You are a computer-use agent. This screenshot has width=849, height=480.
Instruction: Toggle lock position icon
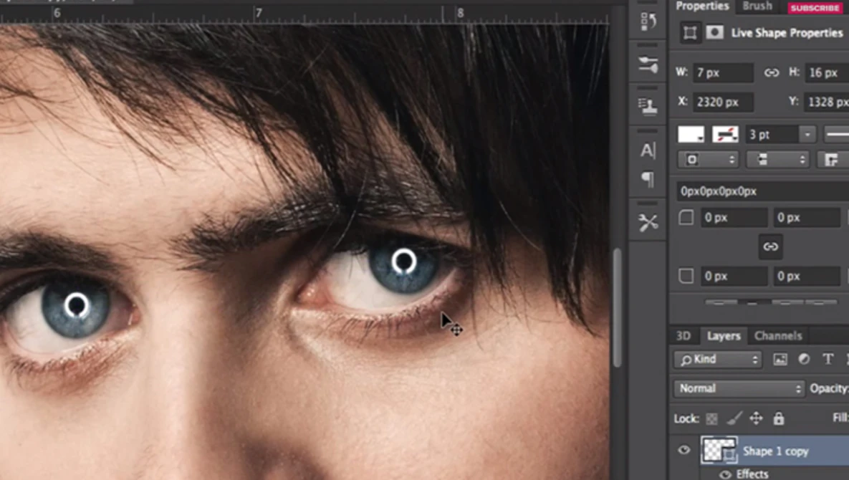click(756, 418)
